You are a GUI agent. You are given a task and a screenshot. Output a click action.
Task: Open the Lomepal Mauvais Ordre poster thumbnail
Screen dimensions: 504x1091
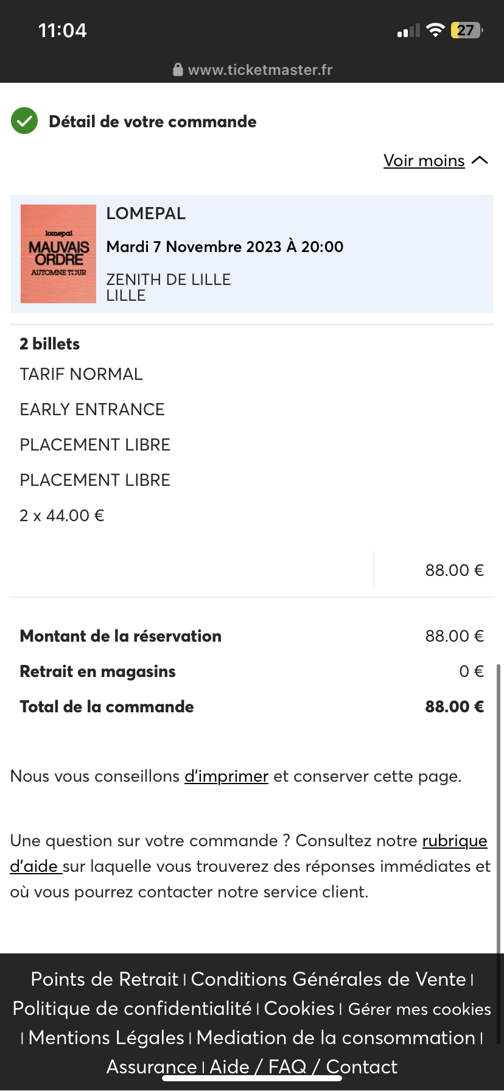point(58,254)
